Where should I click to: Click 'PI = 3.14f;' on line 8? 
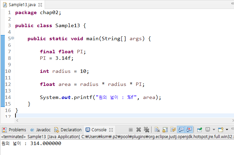57,58
